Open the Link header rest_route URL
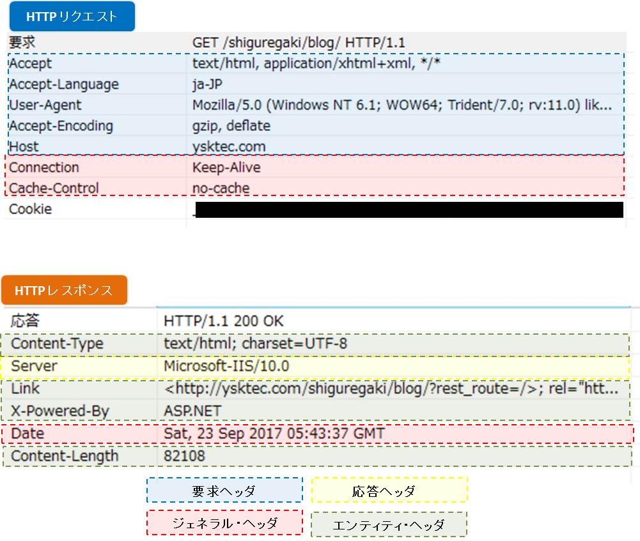The height and width of the screenshot is (541, 640). coord(391,388)
